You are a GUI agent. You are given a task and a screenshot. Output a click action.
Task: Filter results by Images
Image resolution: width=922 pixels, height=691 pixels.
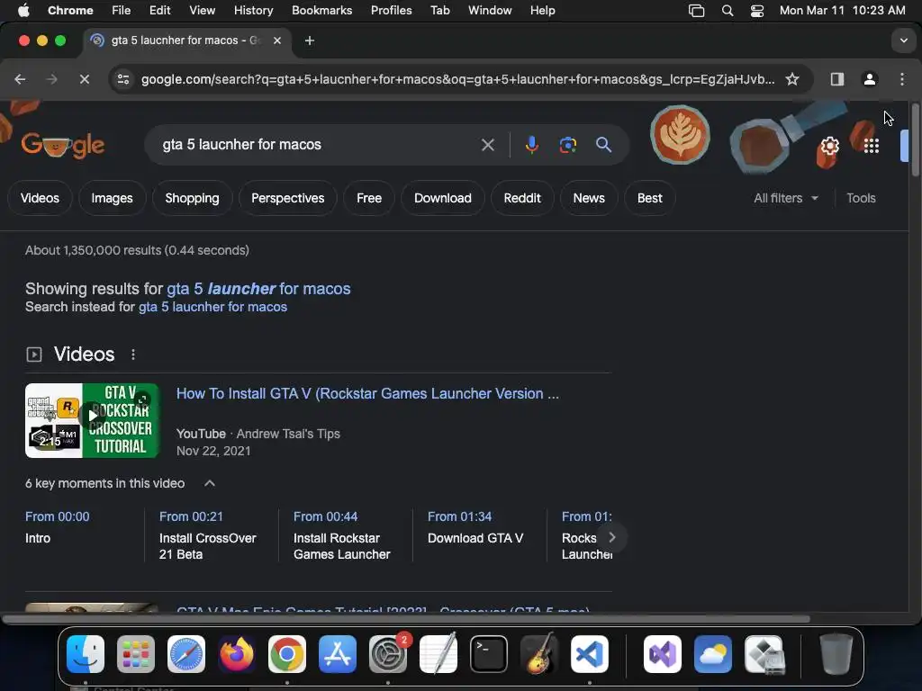click(x=112, y=198)
